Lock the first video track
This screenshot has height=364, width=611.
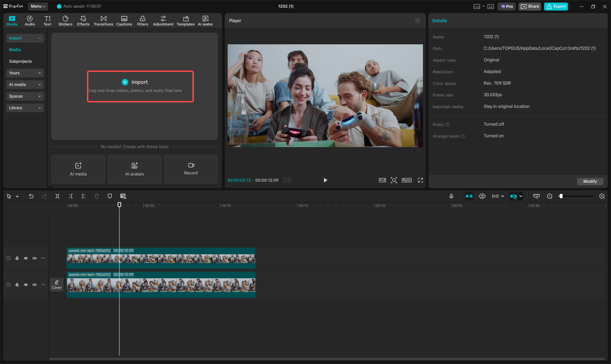point(17,258)
